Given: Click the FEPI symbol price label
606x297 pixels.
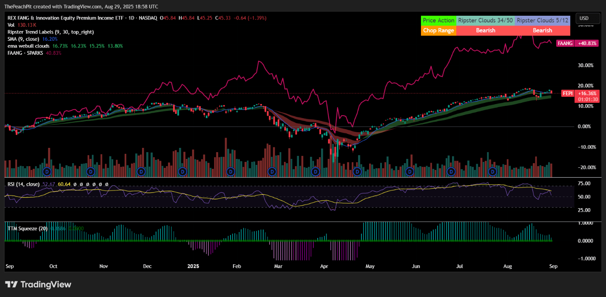Looking at the screenshot, I should 568,93.
